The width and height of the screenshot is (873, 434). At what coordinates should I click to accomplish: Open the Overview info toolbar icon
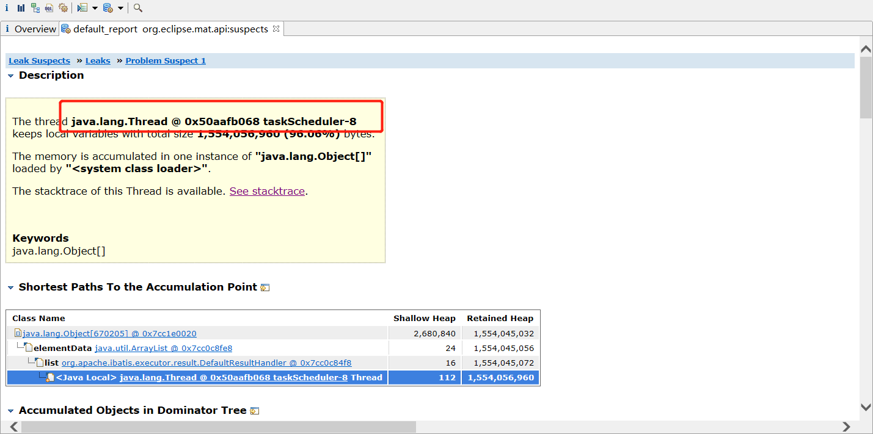7,8
